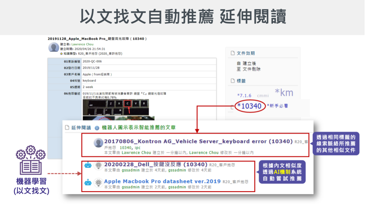Click the document icon beside 文件效期
Screen dimensions: 366x205
coord(233,53)
